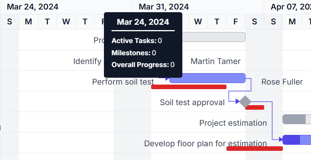The height and width of the screenshot is (160, 311).
Task: Click the connector arrowhead before the milestone diamond
Action: (238, 102)
